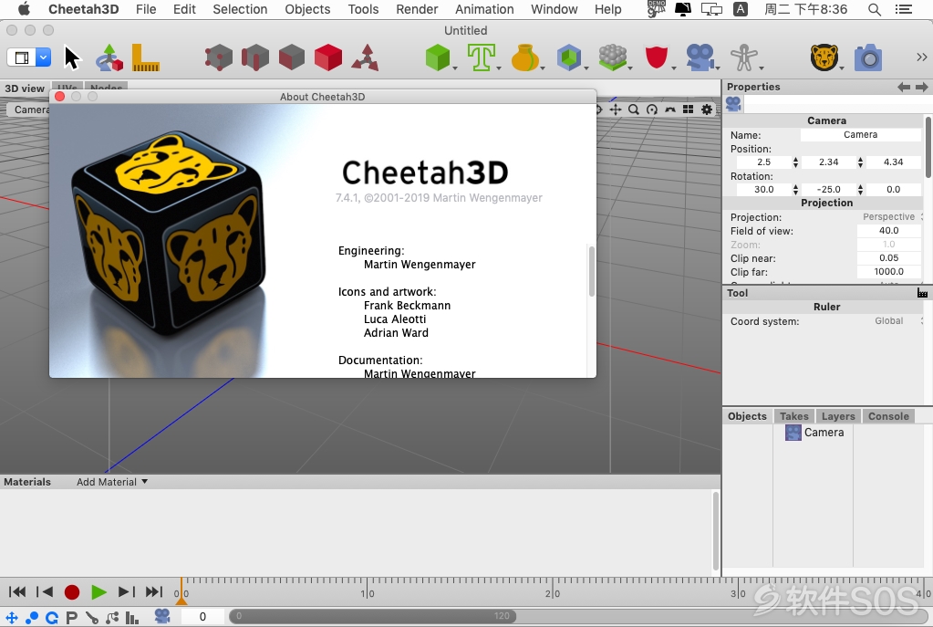The image size is (933, 627).
Task: Edit the camera Name field
Action: pyautogui.click(x=860, y=134)
